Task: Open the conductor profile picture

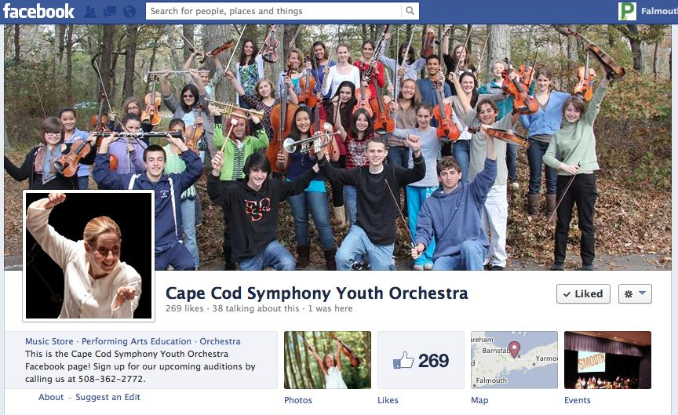Action: pyautogui.click(x=89, y=256)
